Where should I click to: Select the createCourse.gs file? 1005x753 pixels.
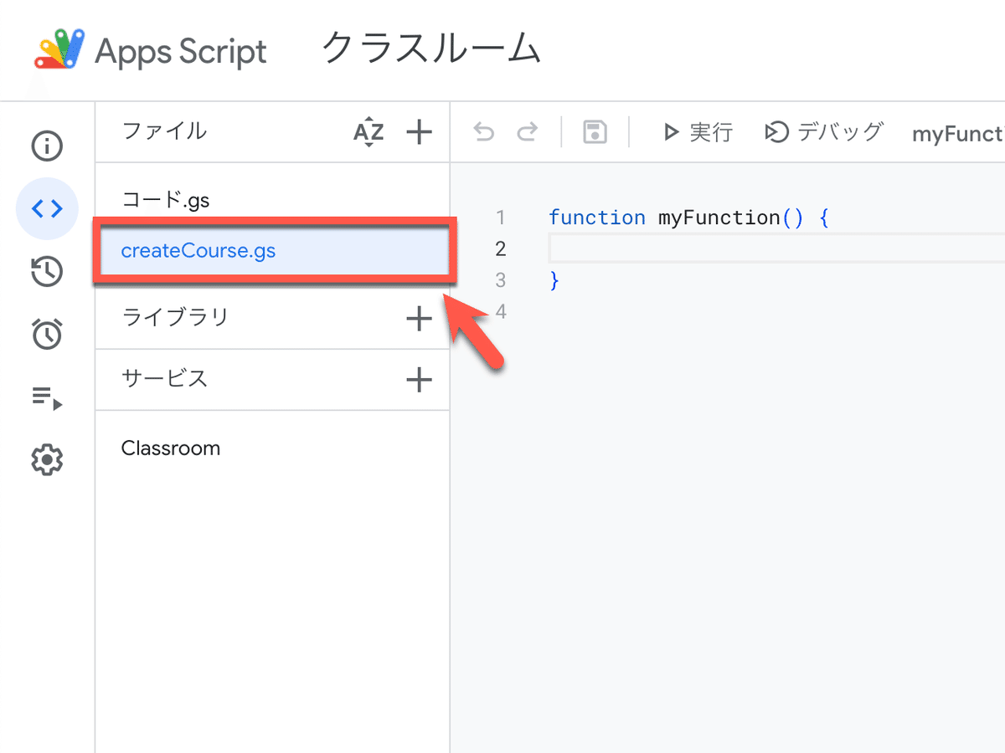pyautogui.click(x=198, y=250)
